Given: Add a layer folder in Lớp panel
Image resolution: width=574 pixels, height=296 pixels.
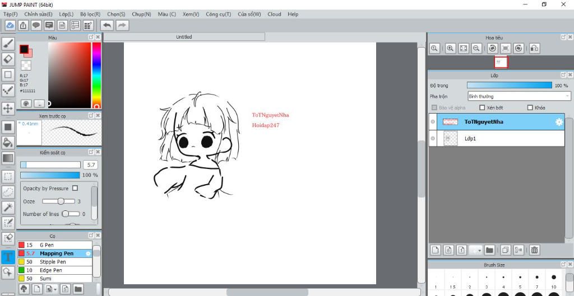Looking at the screenshot, I should coord(489,250).
